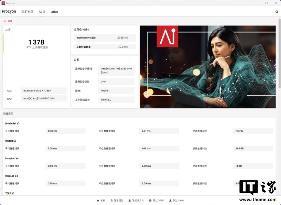Click the 导出为PDF button label
This screenshot has width=281, height=205.
tap(158, 201)
